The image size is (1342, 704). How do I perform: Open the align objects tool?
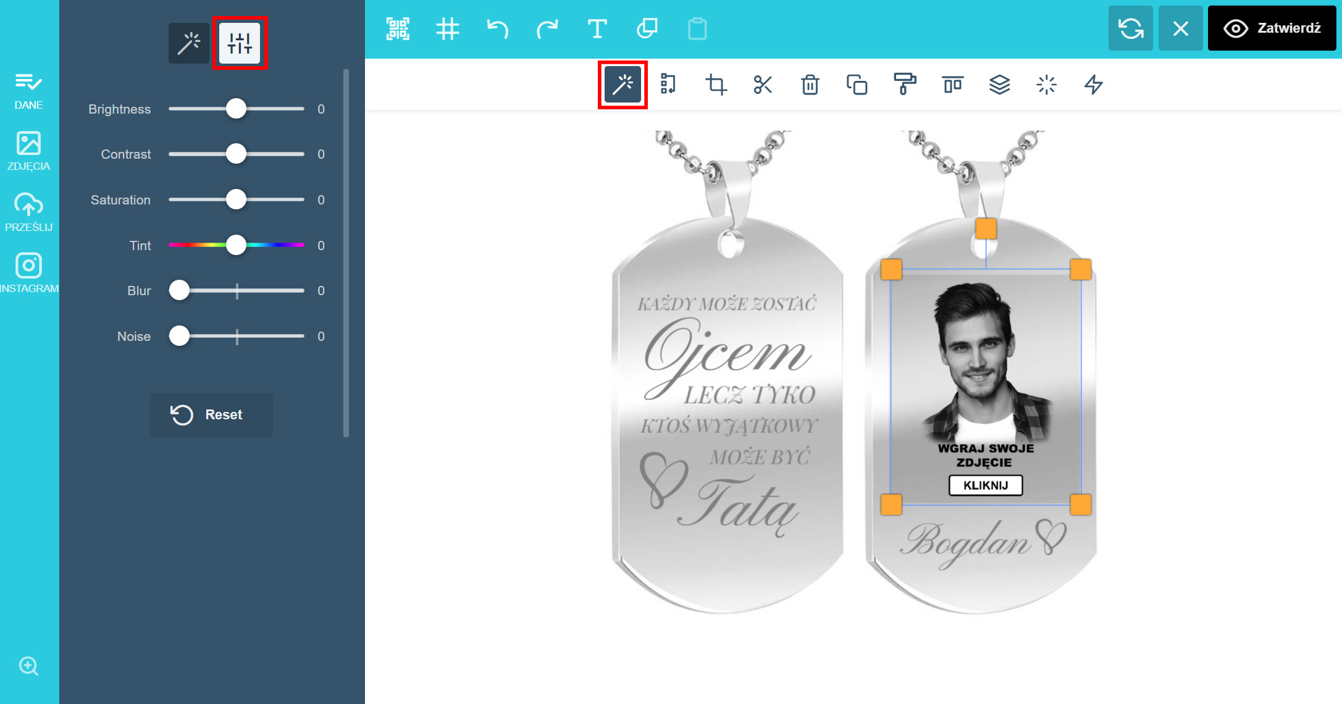coord(952,85)
